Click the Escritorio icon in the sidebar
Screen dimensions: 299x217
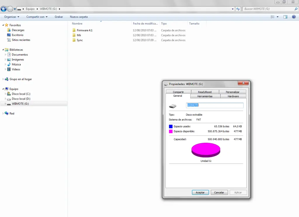9,35
